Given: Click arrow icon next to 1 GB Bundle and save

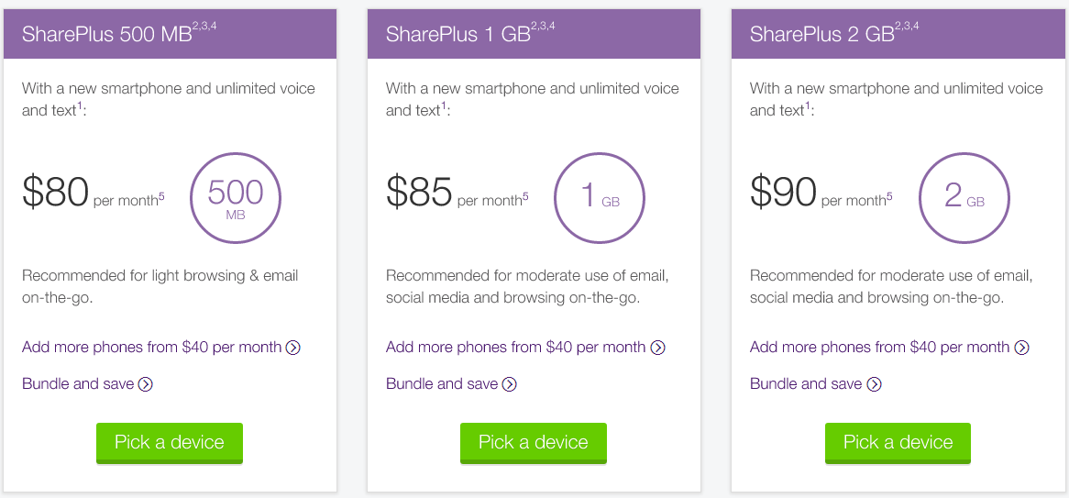Looking at the screenshot, I should pyautogui.click(x=509, y=384).
